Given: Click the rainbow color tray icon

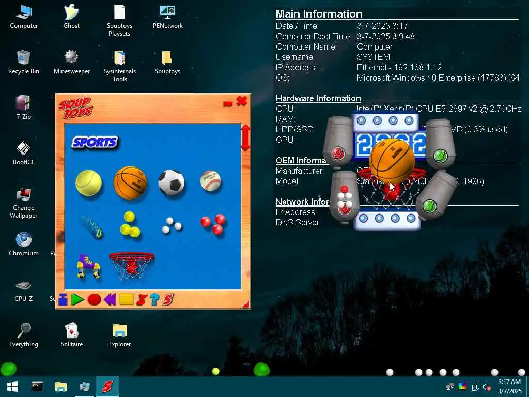Looking at the screenshot, I should pyautogui.click(x=462, y=387).
